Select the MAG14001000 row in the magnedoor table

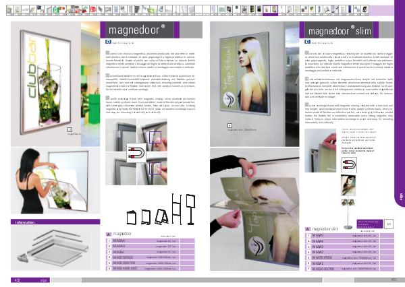click(150, 268)
